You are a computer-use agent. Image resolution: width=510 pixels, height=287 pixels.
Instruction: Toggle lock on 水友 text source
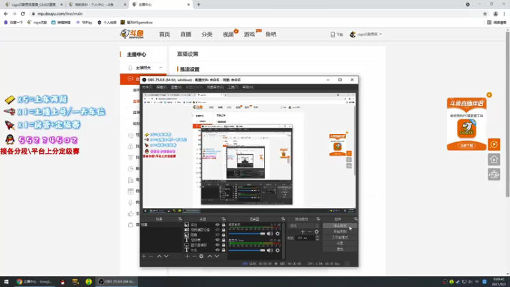pyautogui.click(x=224, y=250)
